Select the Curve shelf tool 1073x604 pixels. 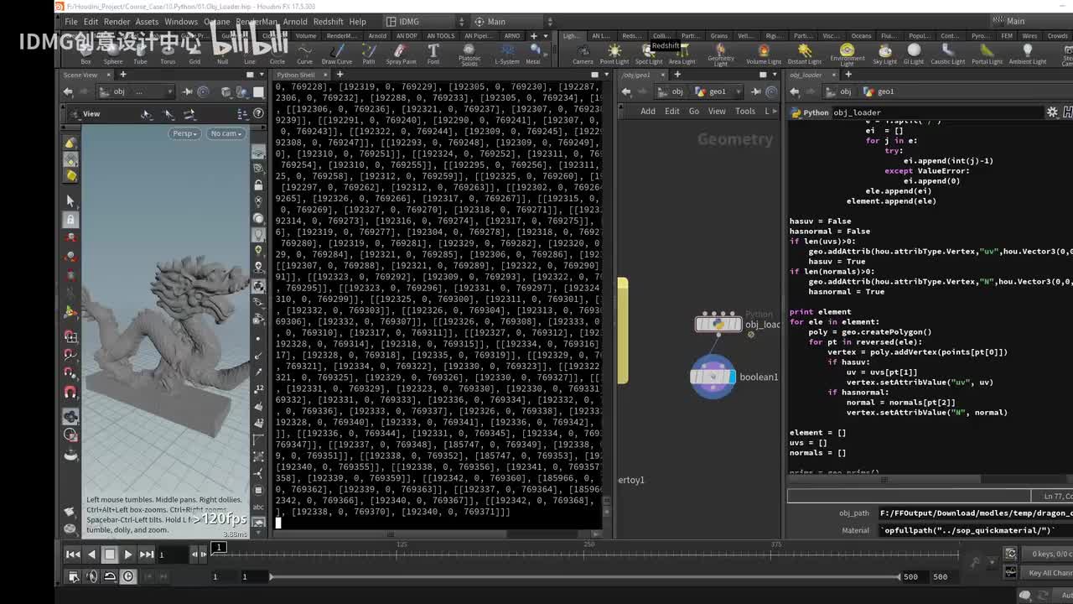click(304, 53)
